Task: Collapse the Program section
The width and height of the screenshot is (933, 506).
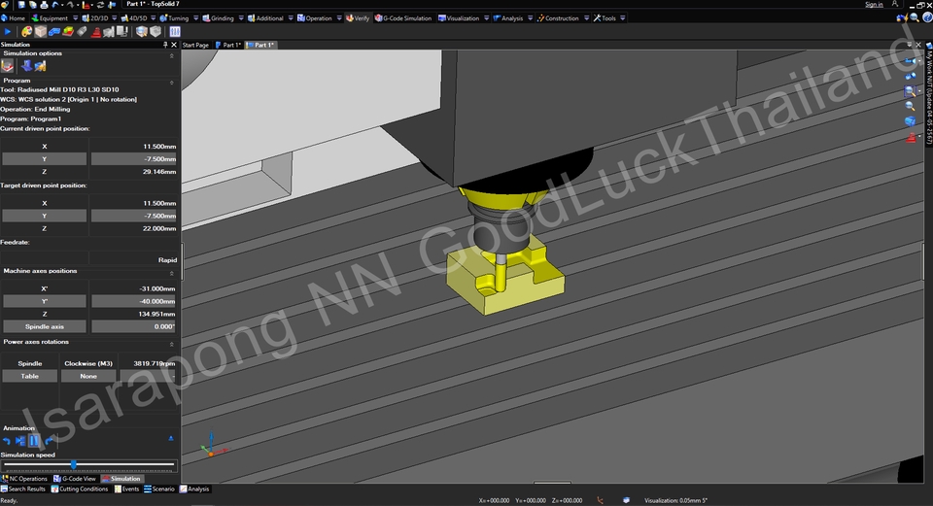Action: tap(171, 83)
